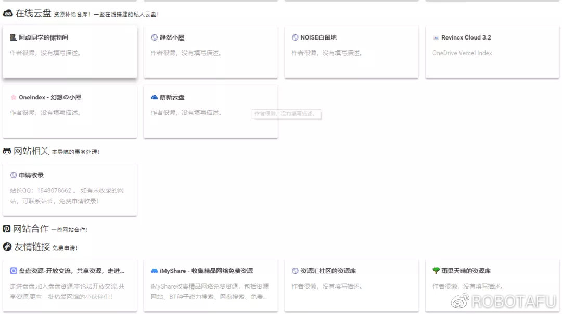562x314 pixels.
Task: Open 盘盘资源-开放交流 friend link
Action: tap(71, 271)
